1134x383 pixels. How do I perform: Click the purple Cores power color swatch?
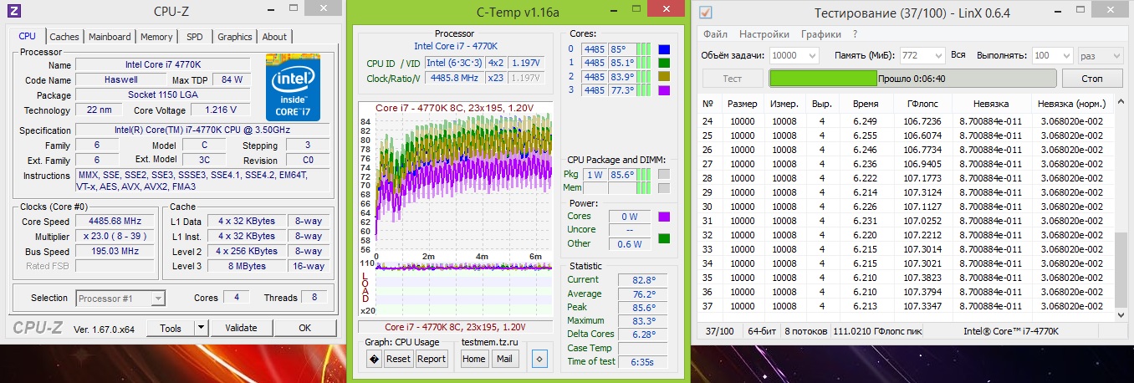[x=664, y=217]
